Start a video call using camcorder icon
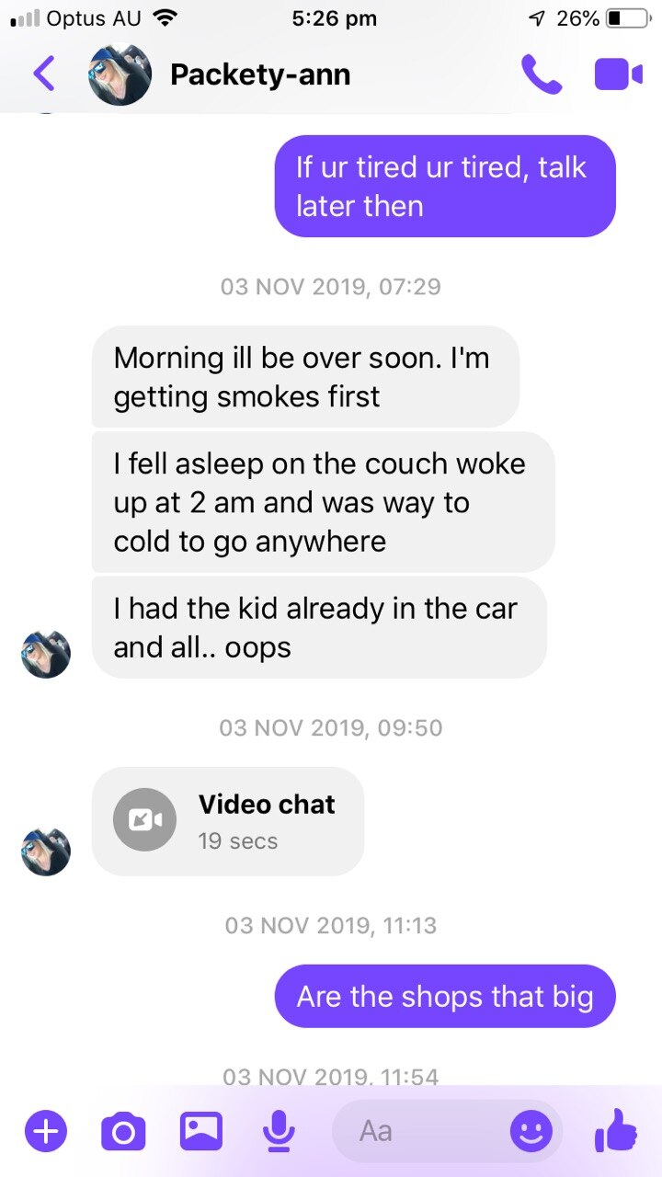 tap(618, 74)
